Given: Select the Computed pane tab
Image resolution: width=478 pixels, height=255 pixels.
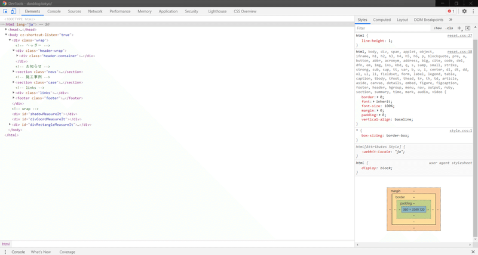Looking at the screenshot, I should [382, 20].
